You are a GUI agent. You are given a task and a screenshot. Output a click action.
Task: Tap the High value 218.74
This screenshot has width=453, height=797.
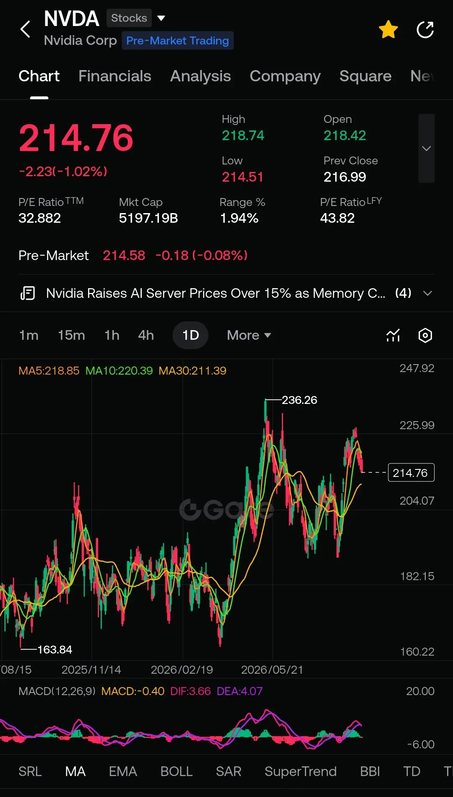click(243, 135)
